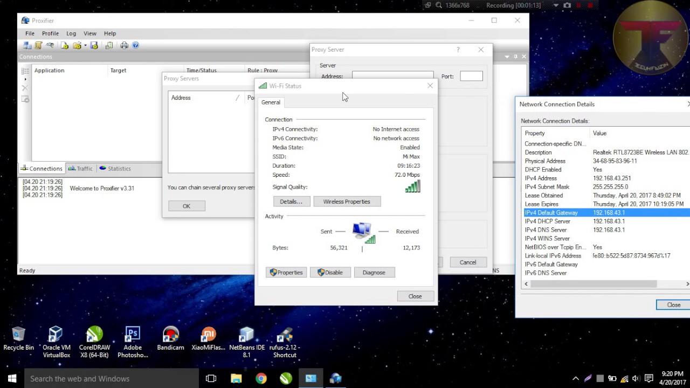Open Proxification Rules scroll icon in toolbar

coord(38,45)
